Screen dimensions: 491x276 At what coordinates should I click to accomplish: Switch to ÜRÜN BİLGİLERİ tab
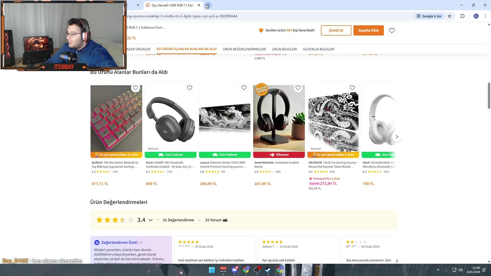pyautogui.click(x=285, y=49)
